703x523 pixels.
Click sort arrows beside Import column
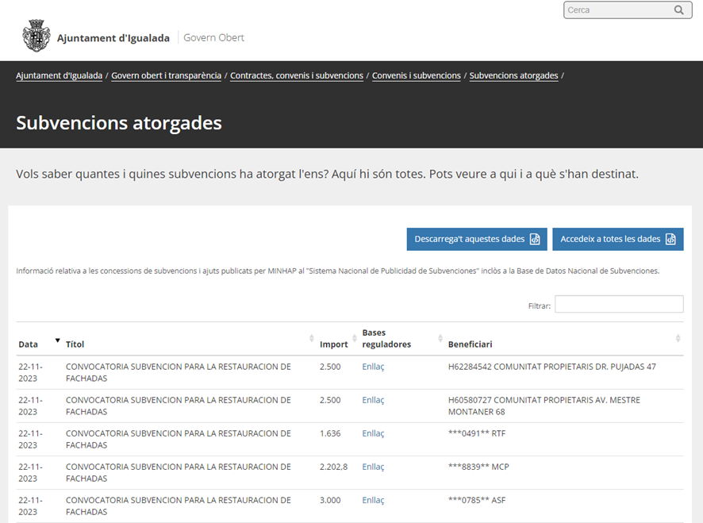click(x=354, y=339)
